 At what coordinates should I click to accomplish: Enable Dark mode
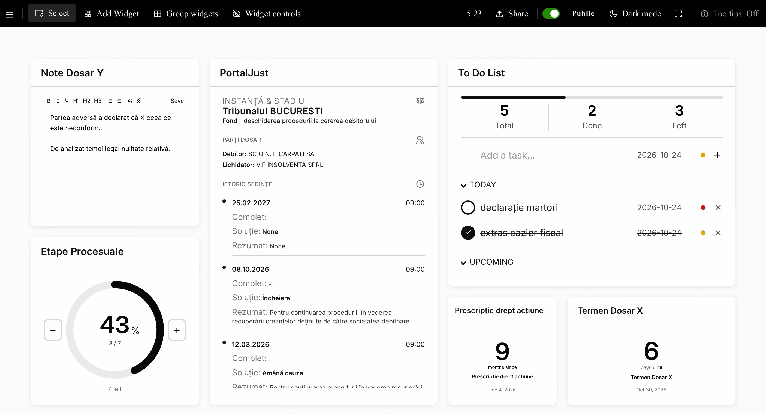click(635, 14)
